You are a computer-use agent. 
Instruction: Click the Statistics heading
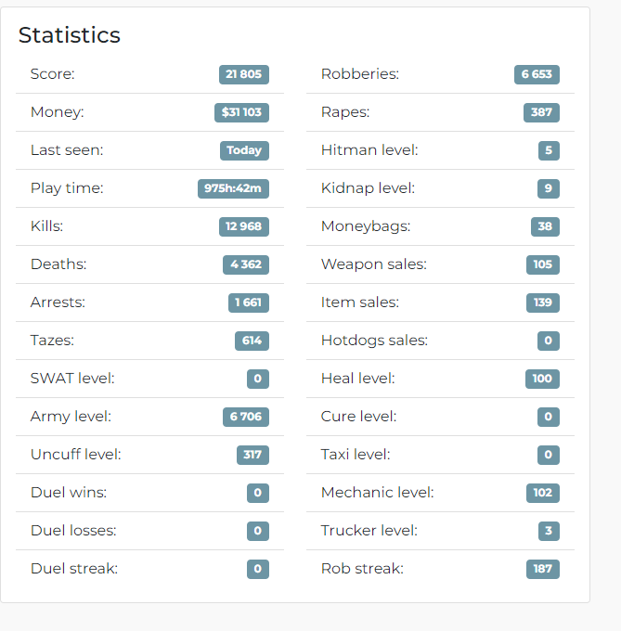70,35
